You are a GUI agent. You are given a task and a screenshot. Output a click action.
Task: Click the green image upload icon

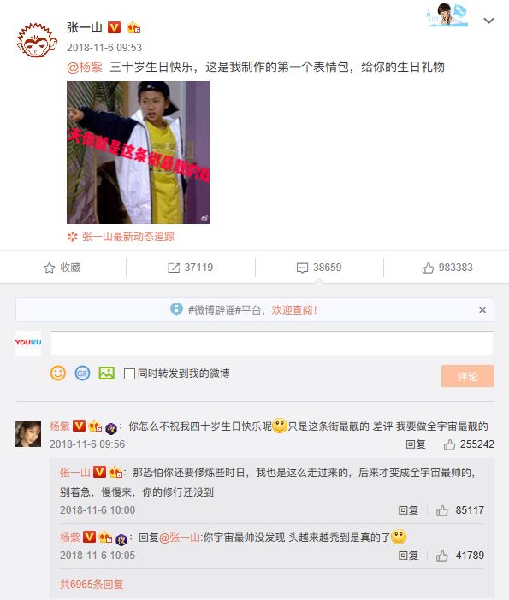coord(106,374)
